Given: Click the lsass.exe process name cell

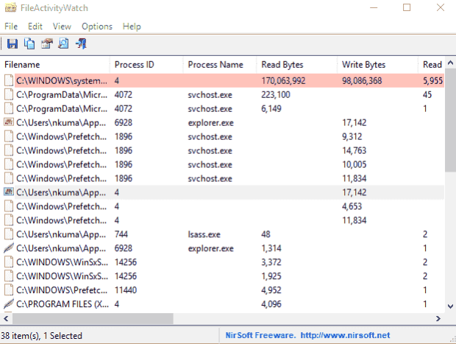Looking at the screenshot, I should click(204, 234).
